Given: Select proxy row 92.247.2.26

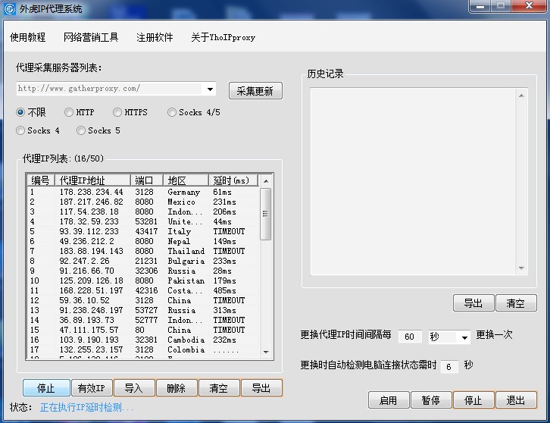Looking at the screenshot, I should coord(143,261).
